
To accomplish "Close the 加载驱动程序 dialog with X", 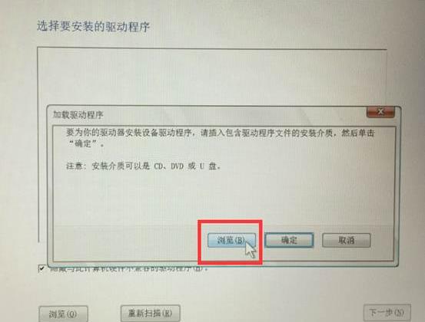I will click(380, 112).
